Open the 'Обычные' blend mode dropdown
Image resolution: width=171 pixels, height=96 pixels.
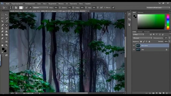coord(142,38)
